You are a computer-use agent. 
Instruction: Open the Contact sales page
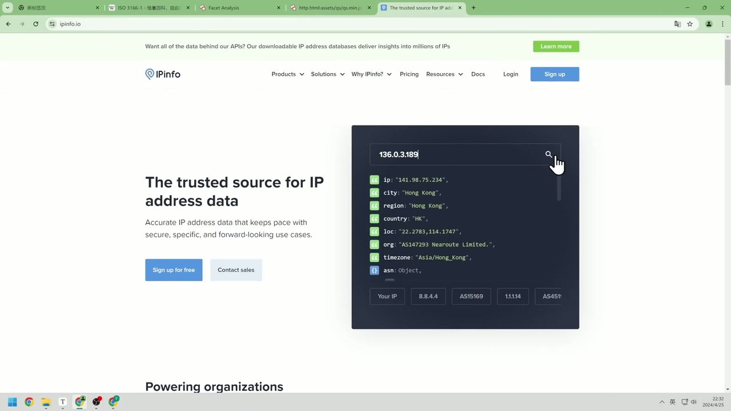[236, 269]
